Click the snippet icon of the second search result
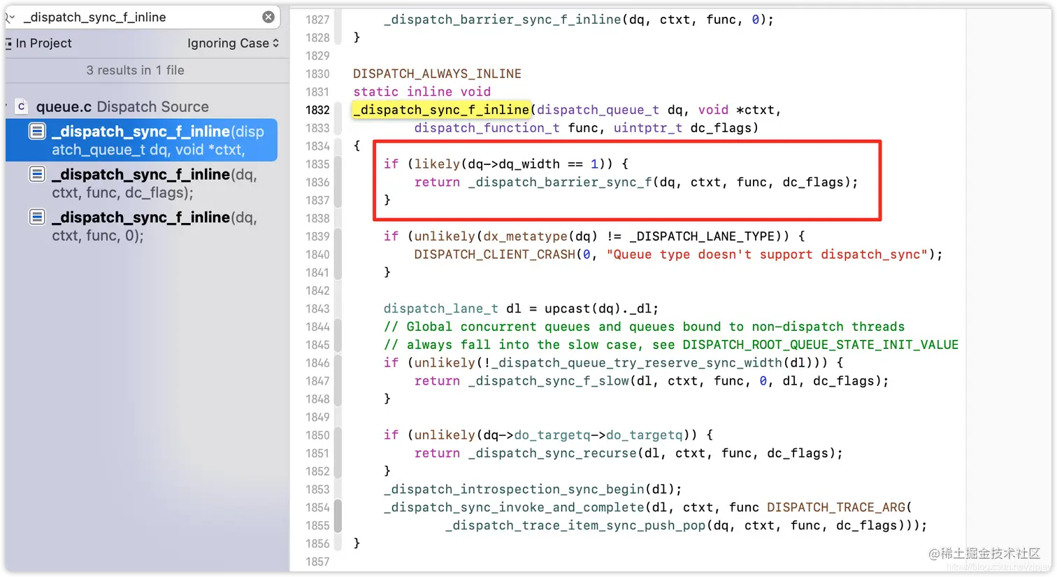This screenshot has width=1057, height=577. click(x=36, y=174)
